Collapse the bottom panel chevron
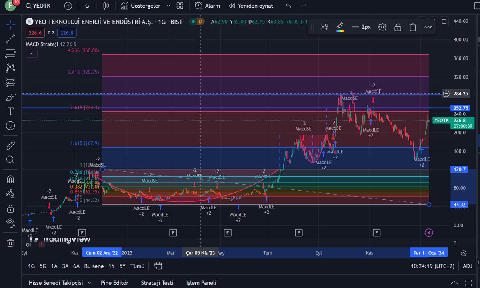This screenshot has height=288, width=480. [x=454, y=283]
